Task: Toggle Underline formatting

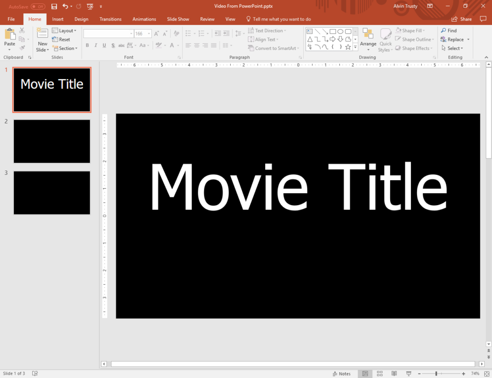Action: click(104, 46)
